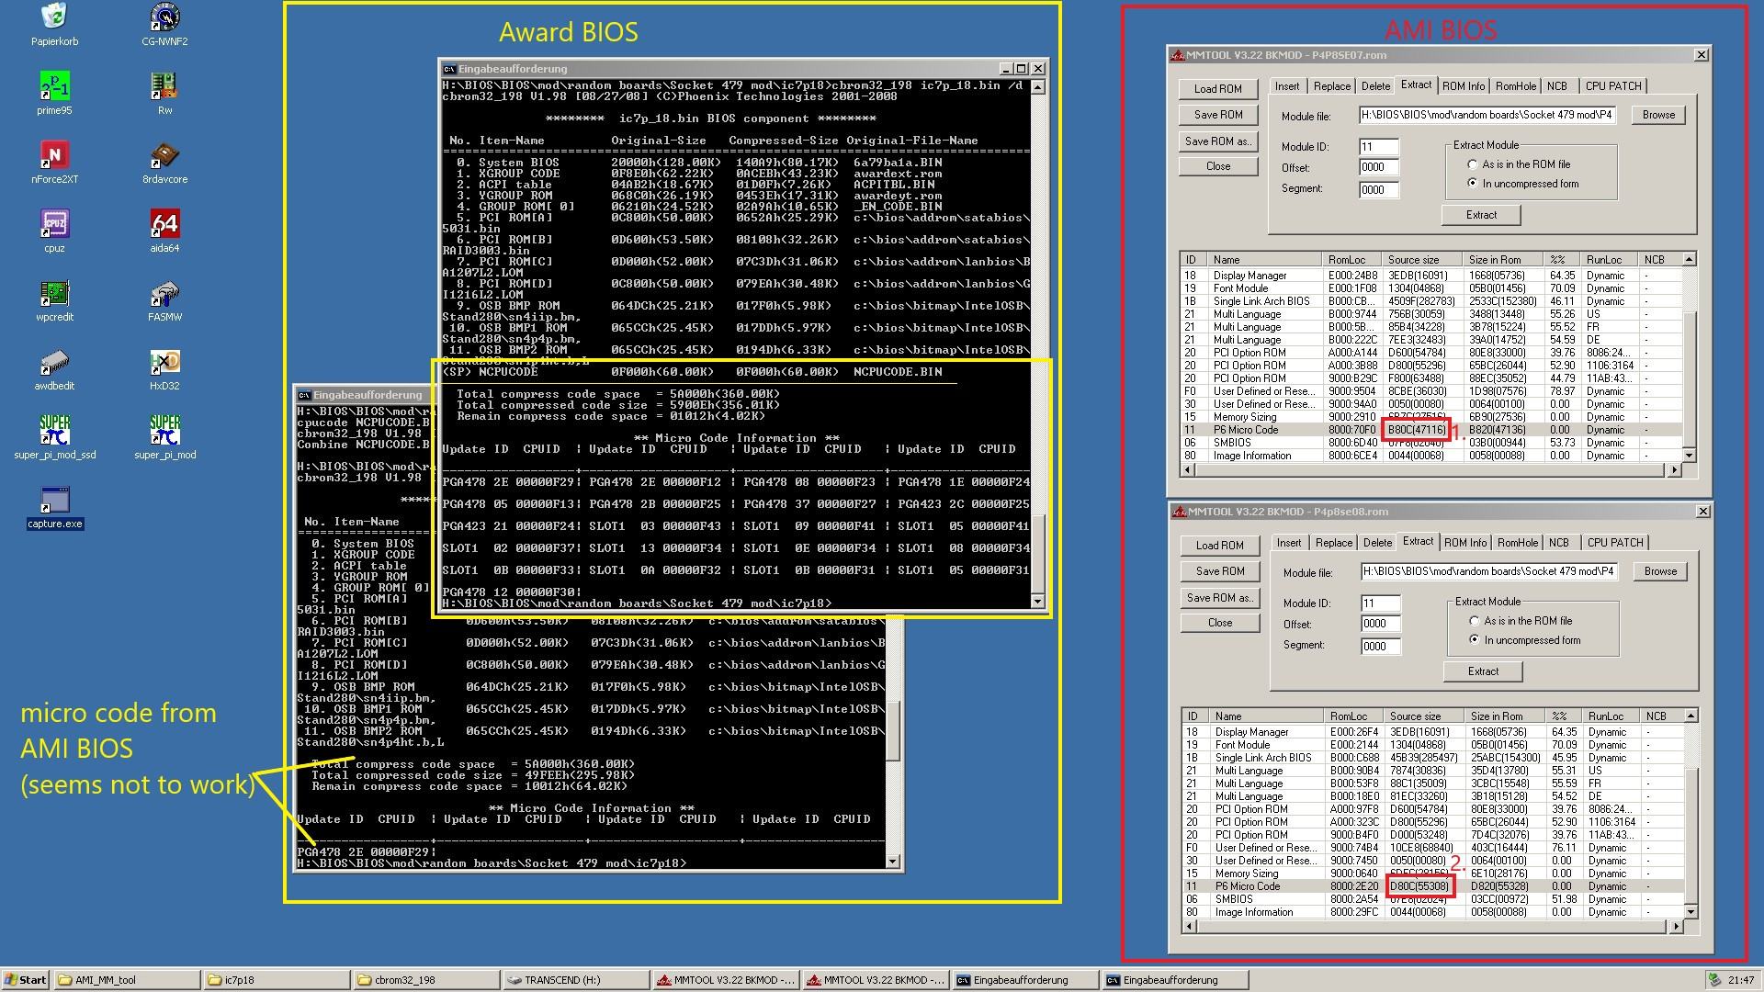This screenshot has height=992, width=1764.
Task: Click the down scroll arrow of the rear Eingabeaufforderung window
Action: 892,862
